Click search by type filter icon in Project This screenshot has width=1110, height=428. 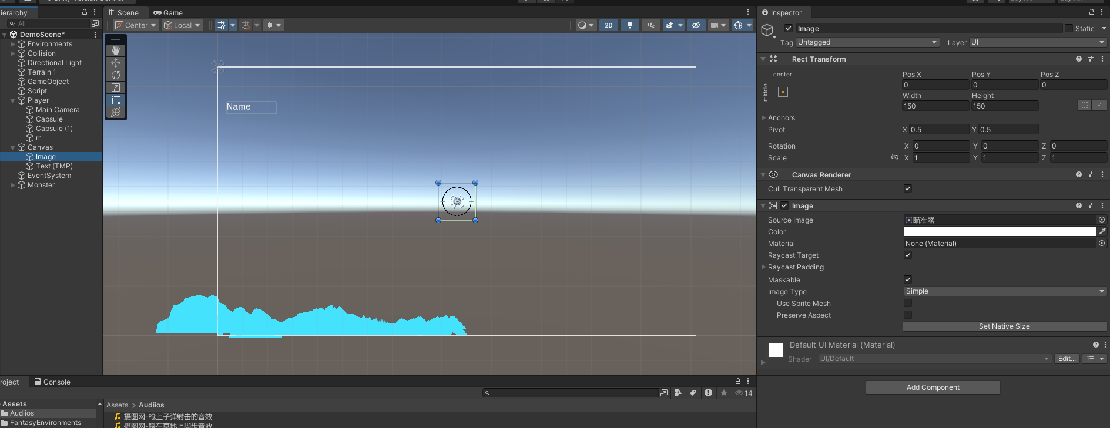click(x=678, y=393)
